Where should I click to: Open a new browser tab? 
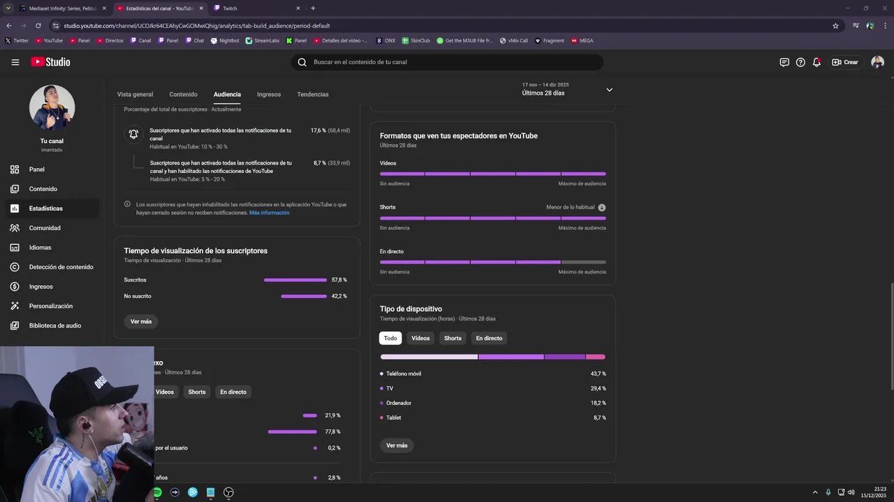click(313, 8)
